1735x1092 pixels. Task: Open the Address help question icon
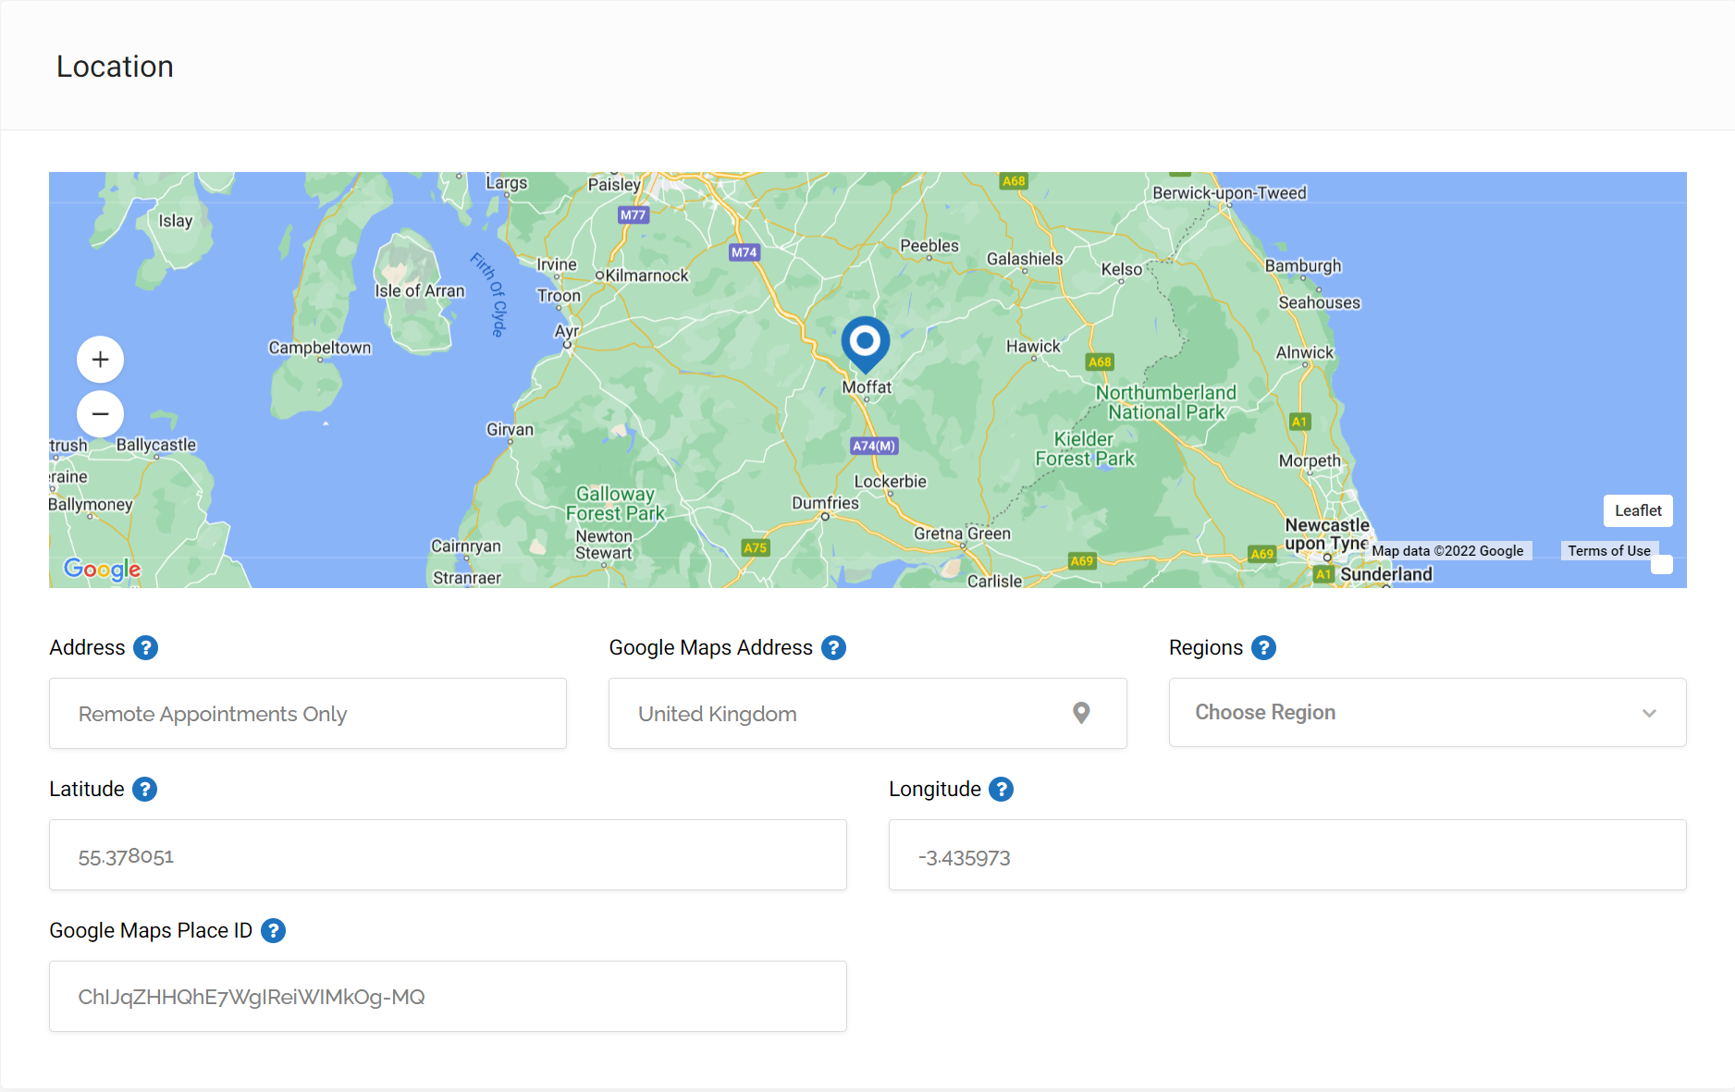point(145,647)
